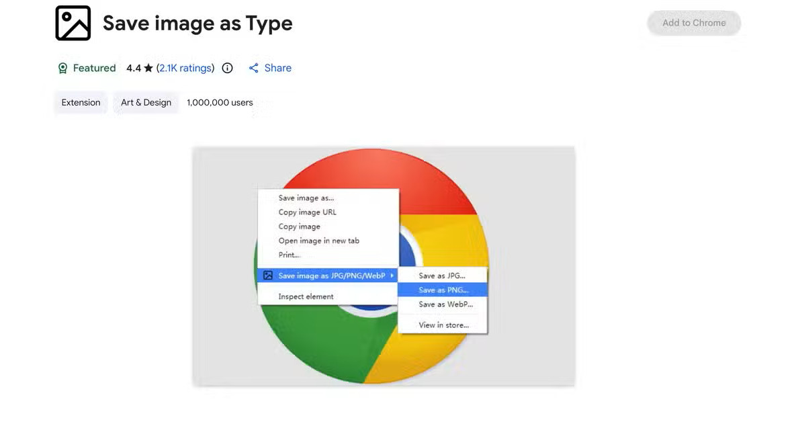Click View in store... submenu item
Viewport: 796px width, 422px height.
click(443, 325)
